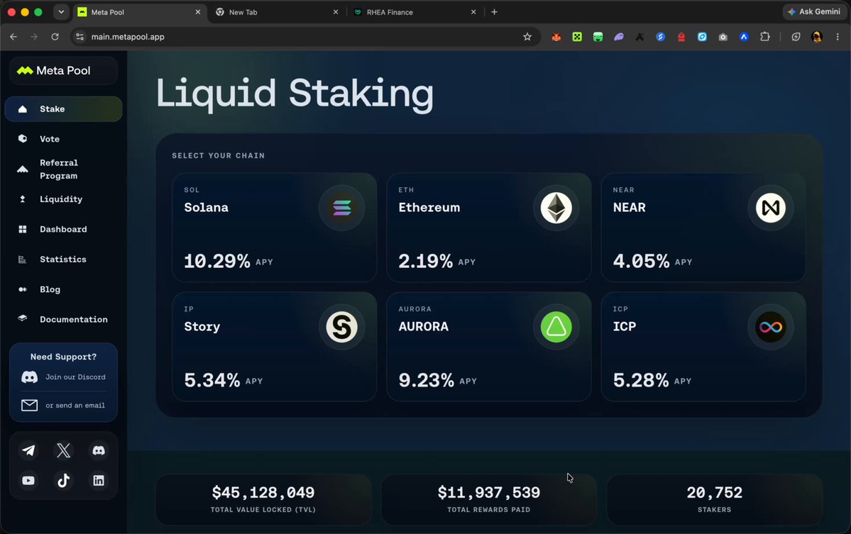Open the Dashboard page
The height and width of the screenshot is (534, 851).
[63, 229]
